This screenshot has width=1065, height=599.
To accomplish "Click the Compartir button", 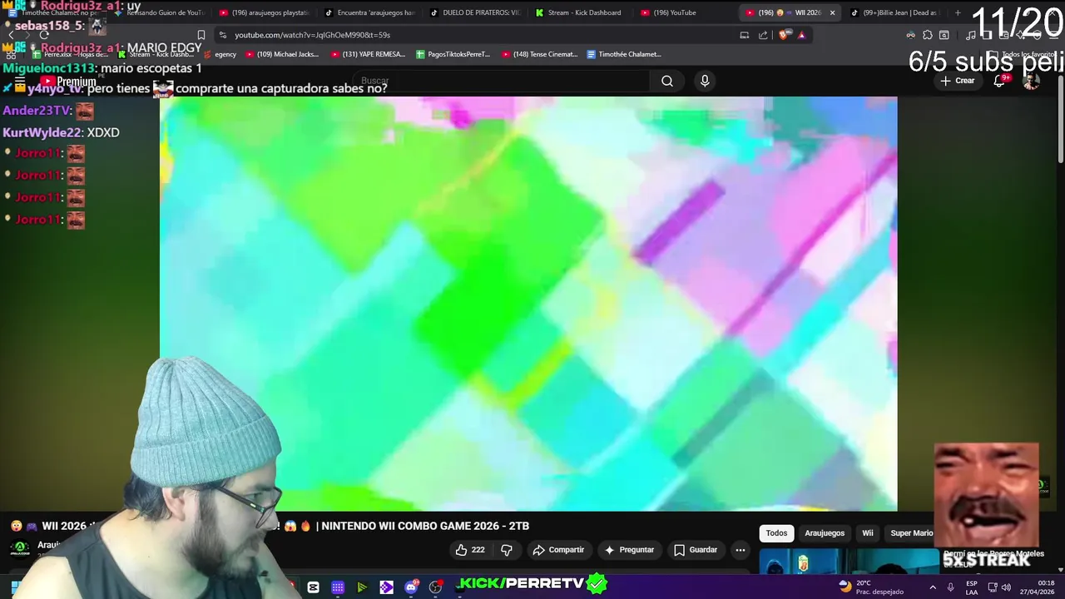I will [558, 550].
